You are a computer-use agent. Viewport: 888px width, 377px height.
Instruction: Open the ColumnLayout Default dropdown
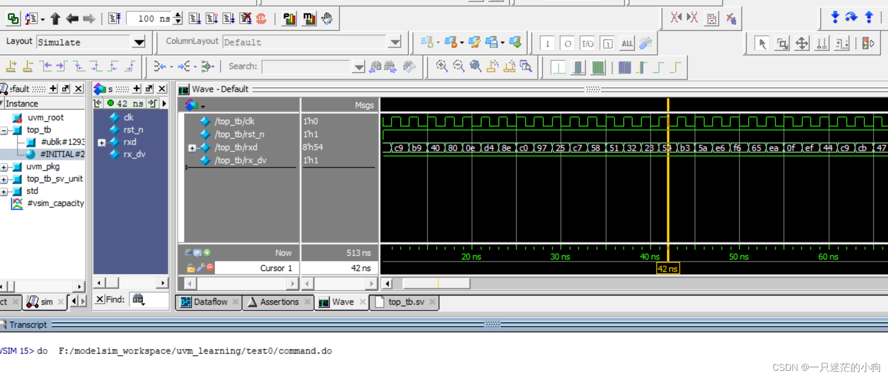pyautogui.click(x=394, y=42)
